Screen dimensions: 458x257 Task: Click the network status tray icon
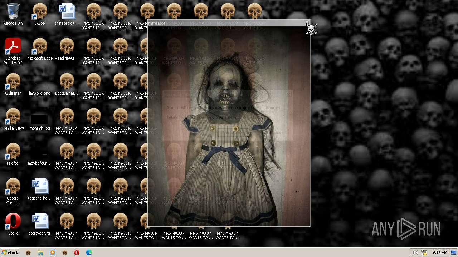click(x=424, y=252)
